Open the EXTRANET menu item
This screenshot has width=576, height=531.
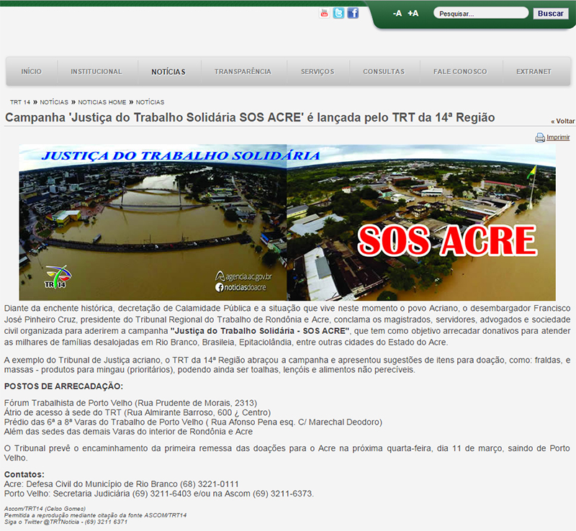coord(534,72)
